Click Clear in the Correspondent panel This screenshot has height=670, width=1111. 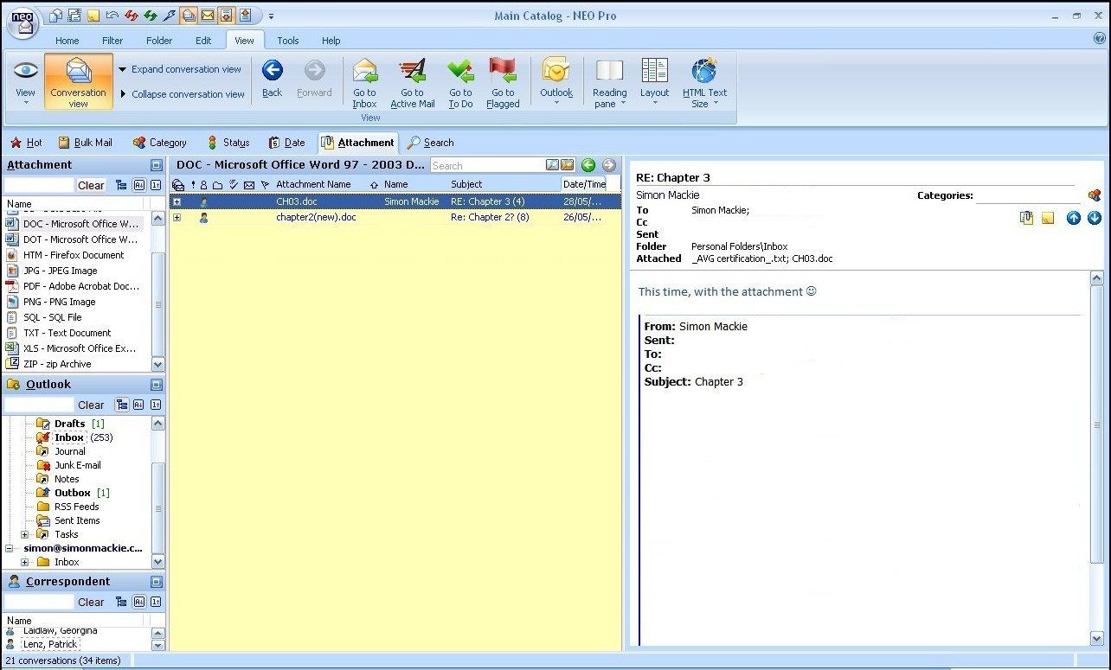(x=91, y=602)
